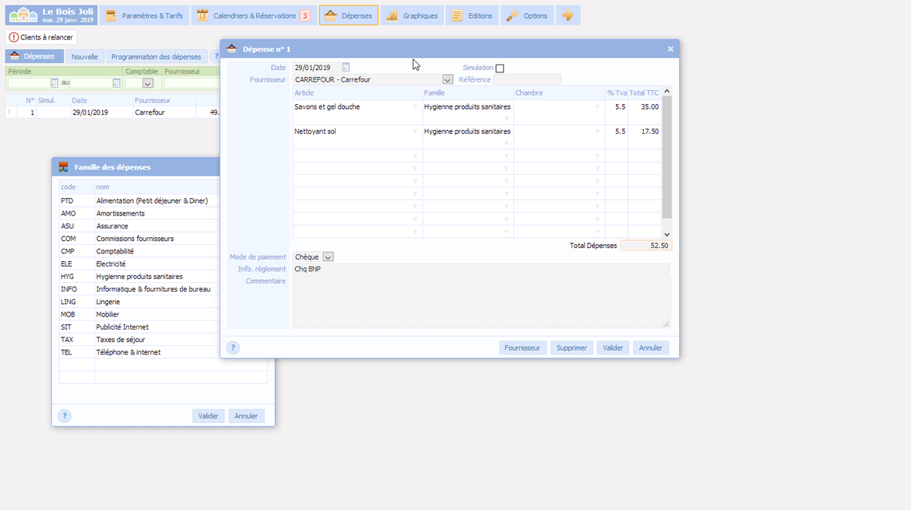Image resolution: width=911 pixels, height=510 pixels.
Task: Click the Graphiques bar chart icon
Action: pos(392,16)
